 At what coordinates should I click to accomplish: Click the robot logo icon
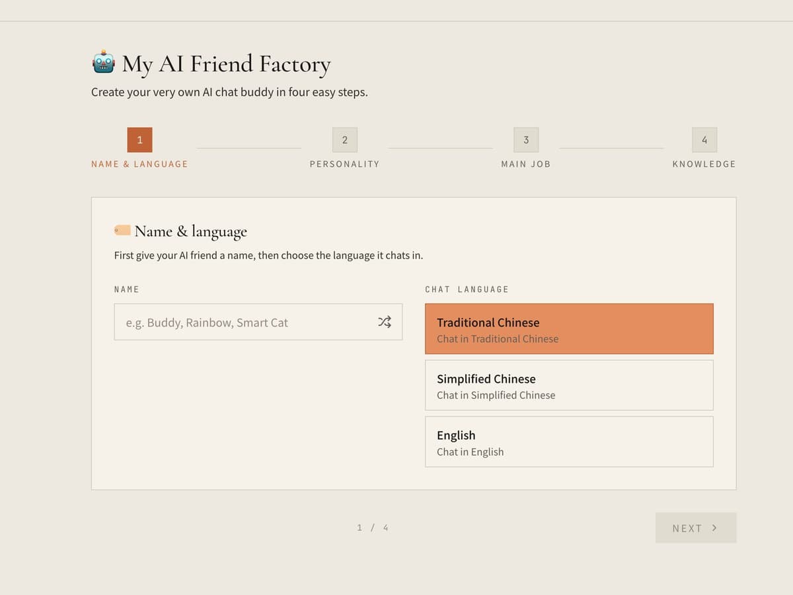(x=104, y=63)
